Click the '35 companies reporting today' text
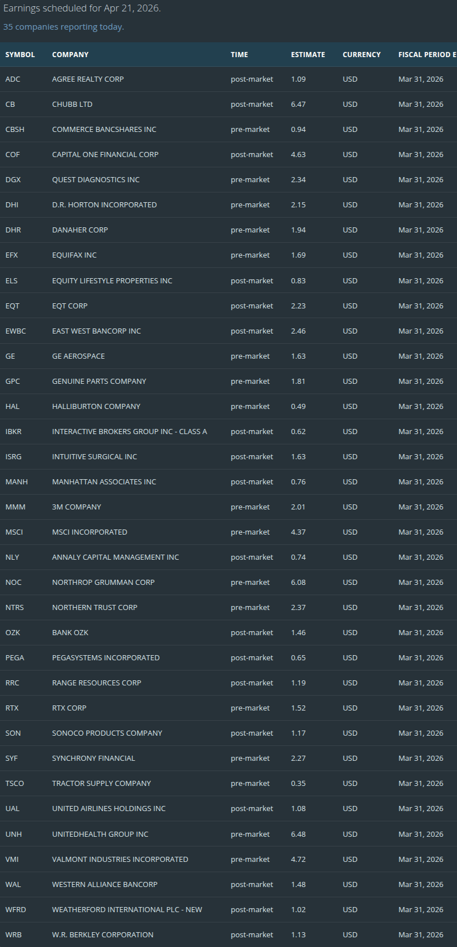Screen dimensions: 457x947 pos(63,27)
